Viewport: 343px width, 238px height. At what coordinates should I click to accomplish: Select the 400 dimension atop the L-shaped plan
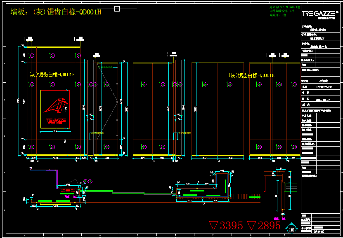(222, 170)
